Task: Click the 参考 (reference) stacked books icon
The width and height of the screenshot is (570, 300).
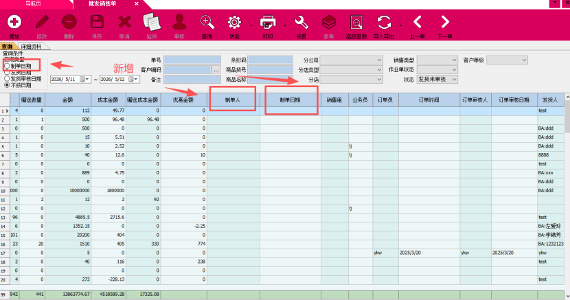Action: click(329, 22)
